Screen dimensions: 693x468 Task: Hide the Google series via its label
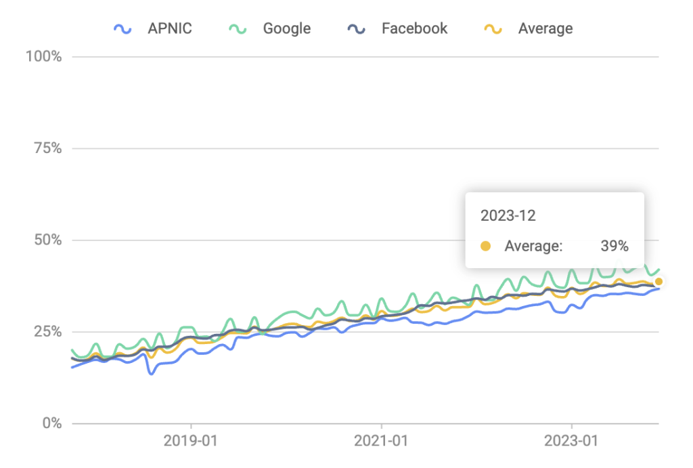(287, 28)
